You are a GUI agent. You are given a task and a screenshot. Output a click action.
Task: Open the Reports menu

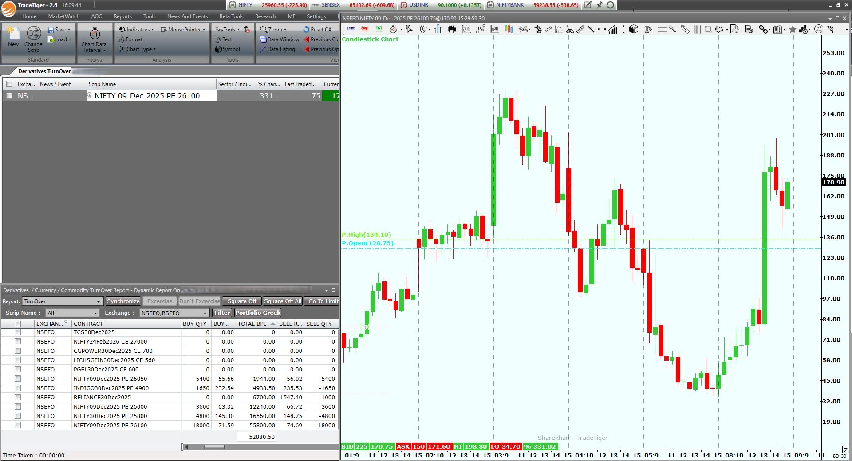pos(122,16)
